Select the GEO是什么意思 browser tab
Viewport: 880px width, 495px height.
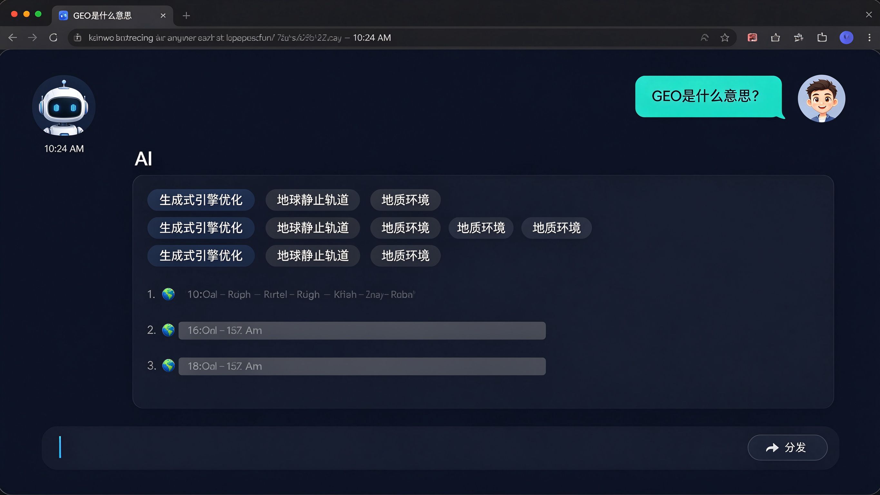coord(112,16)
